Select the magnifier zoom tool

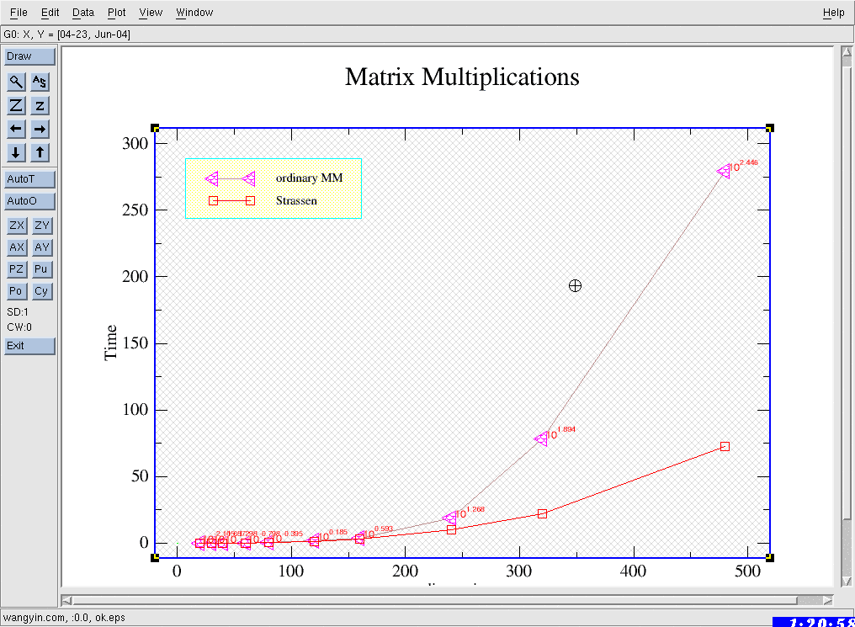[16, 82]
